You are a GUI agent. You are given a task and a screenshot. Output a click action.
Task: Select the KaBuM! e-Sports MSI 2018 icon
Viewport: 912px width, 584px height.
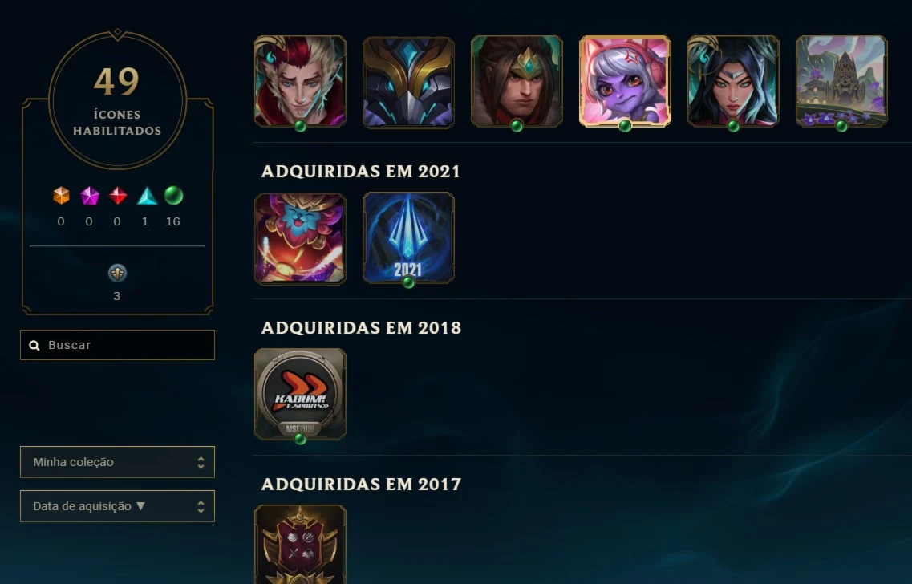(x=300, y=395)
